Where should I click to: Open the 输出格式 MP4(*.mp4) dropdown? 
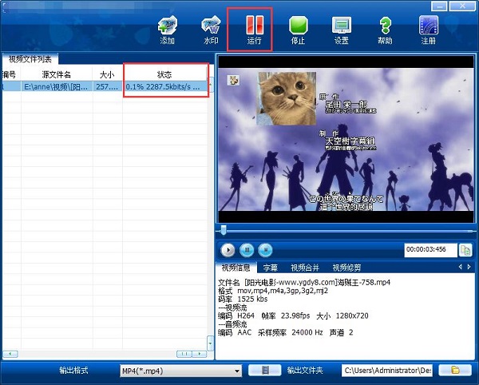pos(180,371)
